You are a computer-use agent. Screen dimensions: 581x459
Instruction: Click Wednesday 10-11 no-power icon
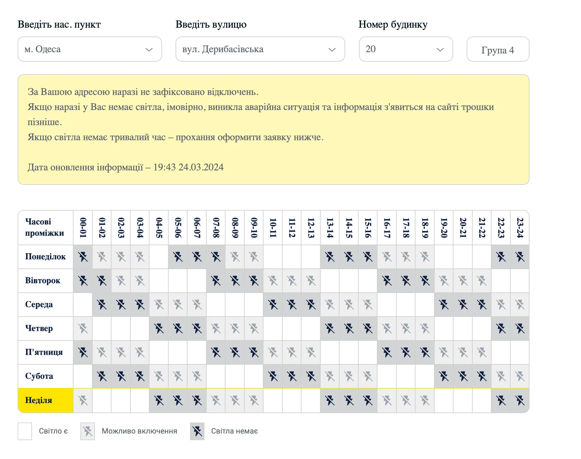pos(273,305)
